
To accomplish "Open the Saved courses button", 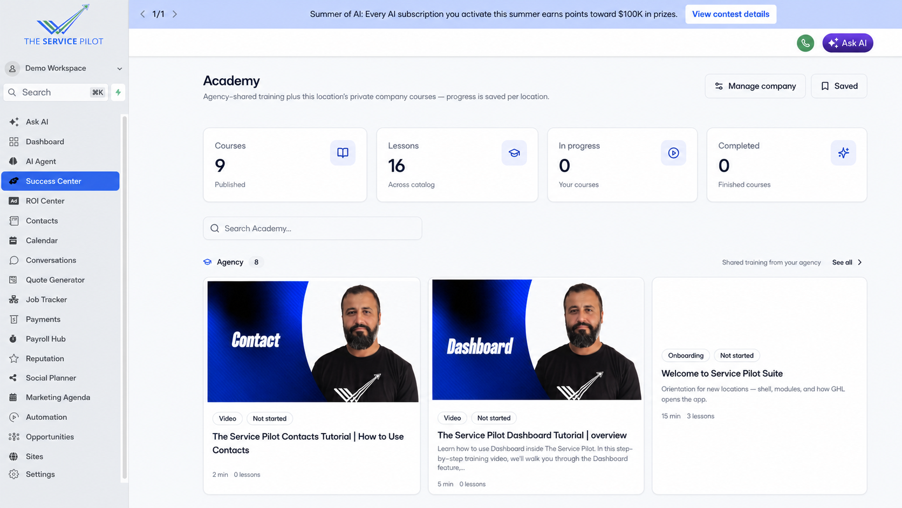I will [x=839, y=86].
